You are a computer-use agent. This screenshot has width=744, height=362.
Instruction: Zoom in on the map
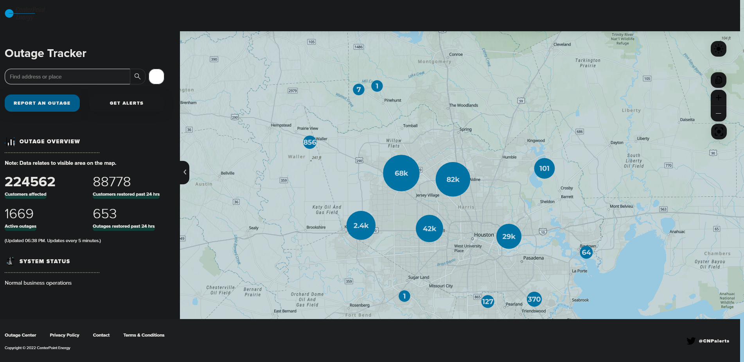tap(718, 98)
